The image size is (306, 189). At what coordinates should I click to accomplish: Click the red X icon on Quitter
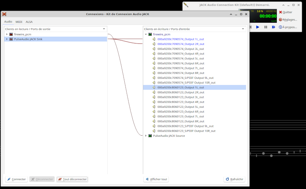pos(280,12)
